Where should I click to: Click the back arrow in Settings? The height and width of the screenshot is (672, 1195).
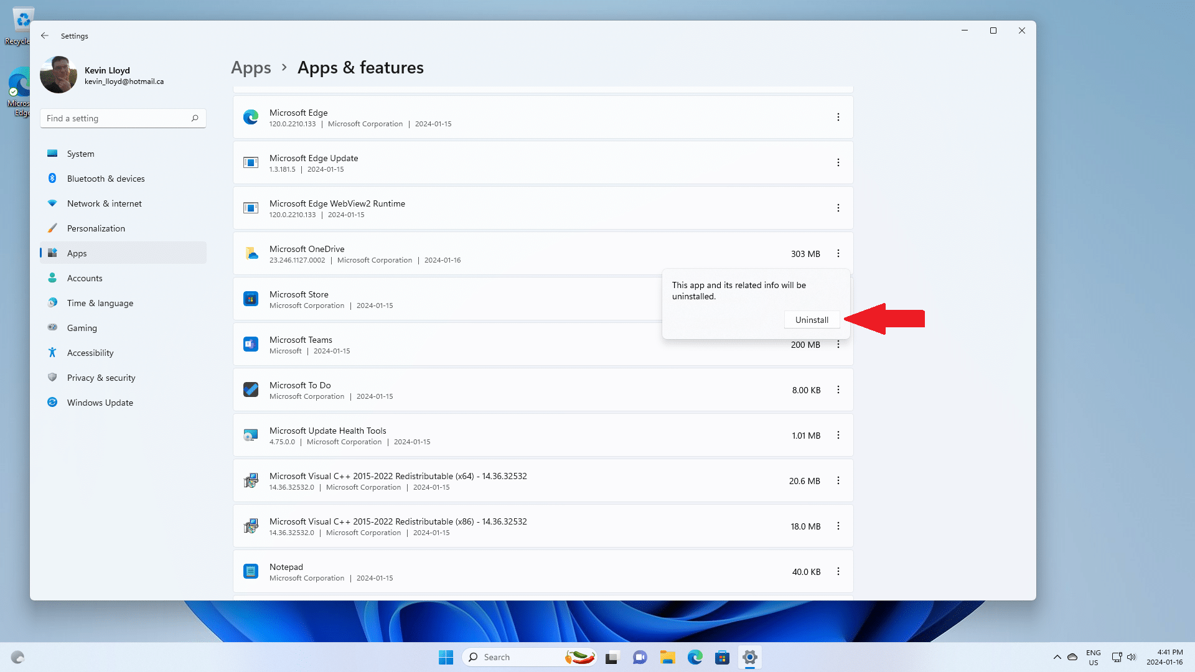pyautogui.click(x=45, y=35)
